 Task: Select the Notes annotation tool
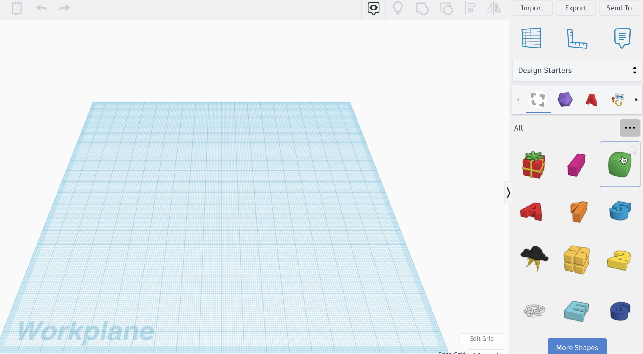[622, 38]
